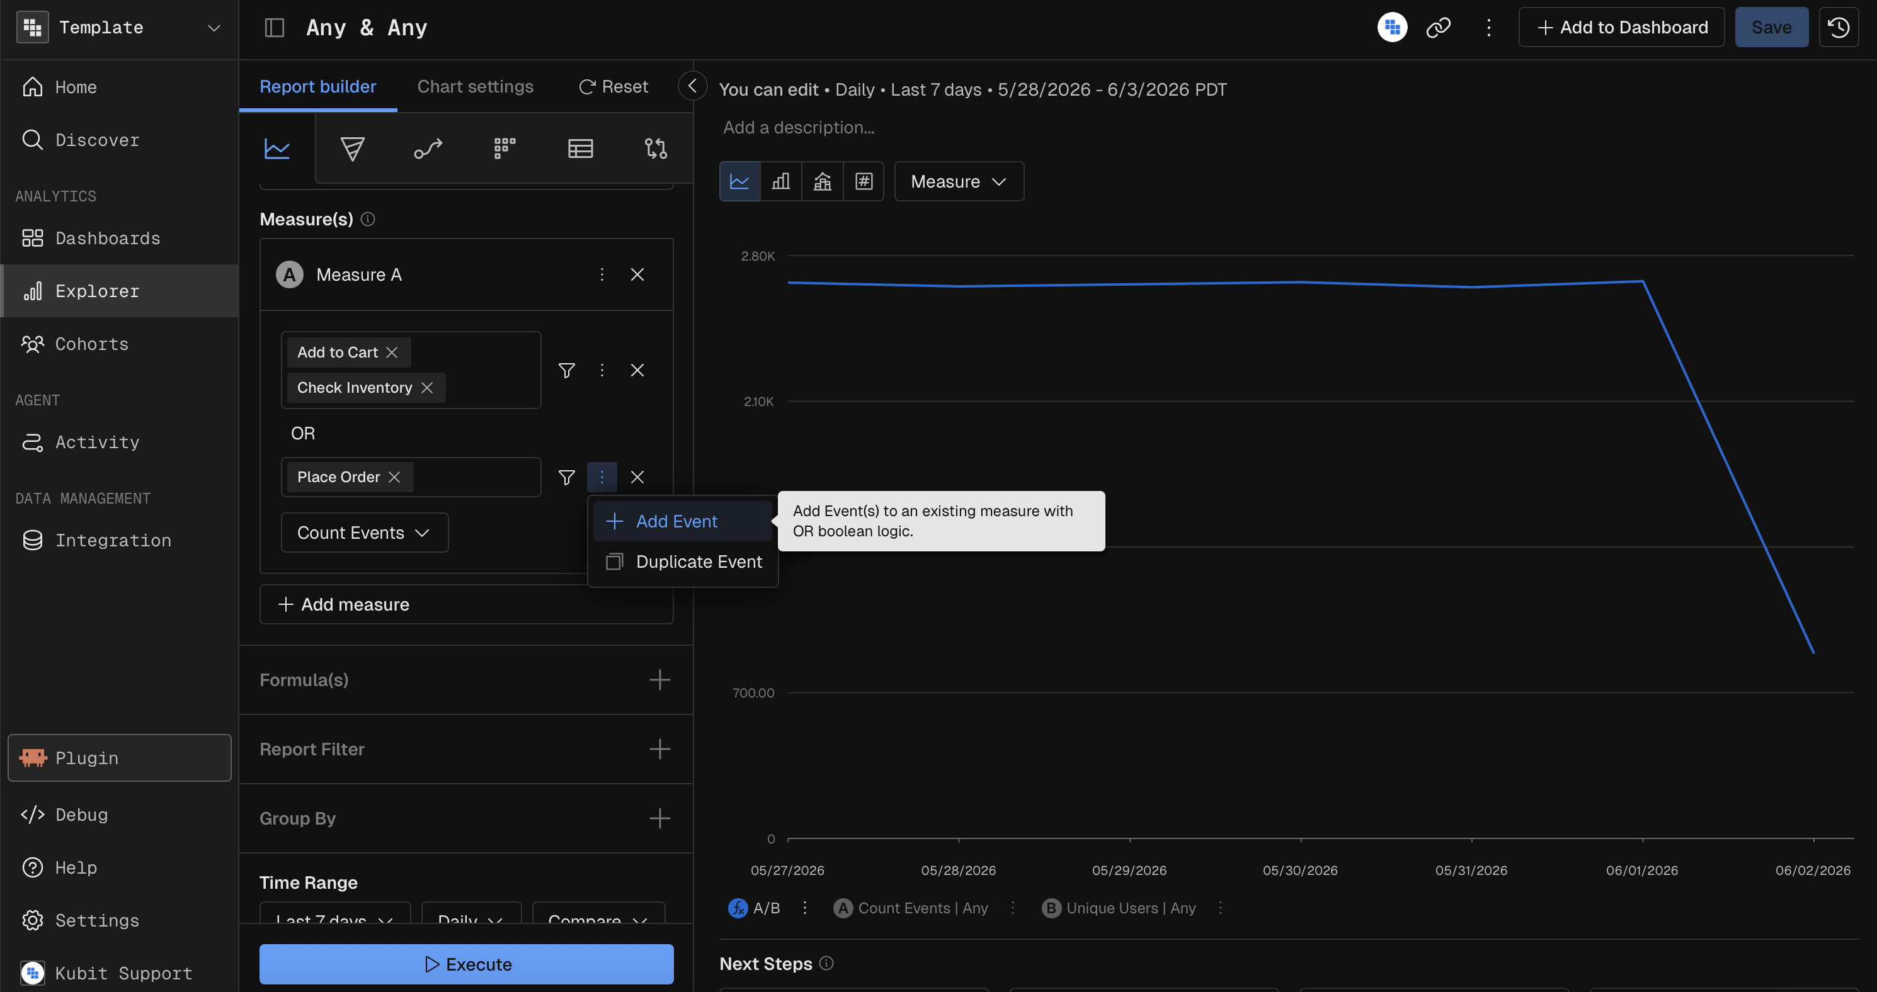Select the retention grid report type icon
The height and width of the screenshot is (992, 1877).
point(505,149)
